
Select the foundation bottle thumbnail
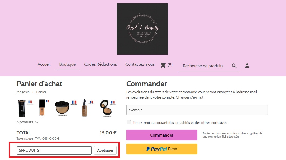pyautogui.click(x=42, y=108)
